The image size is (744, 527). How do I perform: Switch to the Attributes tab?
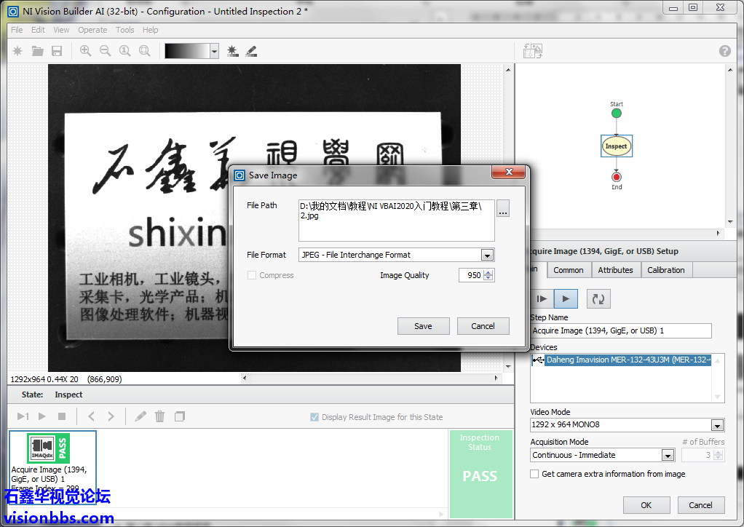(615, 270)
